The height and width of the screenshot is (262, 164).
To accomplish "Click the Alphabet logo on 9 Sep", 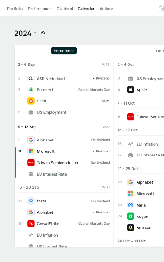I will [31, 140].
